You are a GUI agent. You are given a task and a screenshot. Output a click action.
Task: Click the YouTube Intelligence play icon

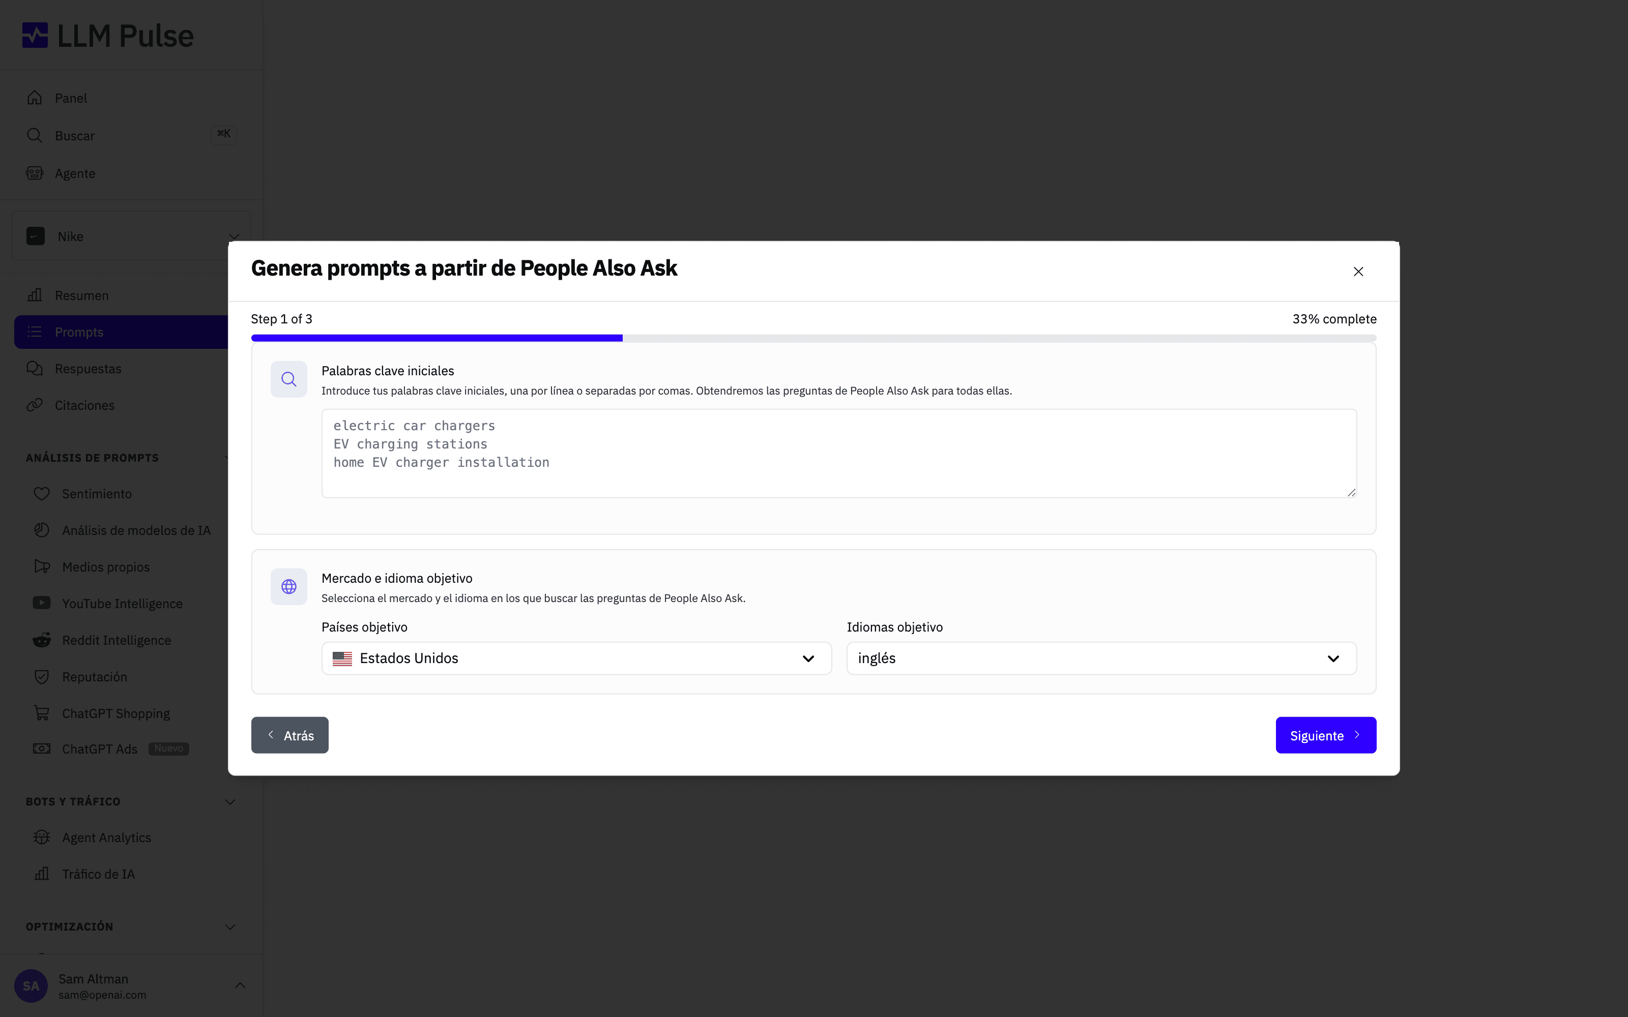click(x=42, y=604)
